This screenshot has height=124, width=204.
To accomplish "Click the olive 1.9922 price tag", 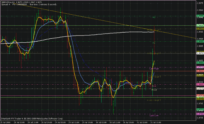I will pyautogui.click(x=200, y=29).
